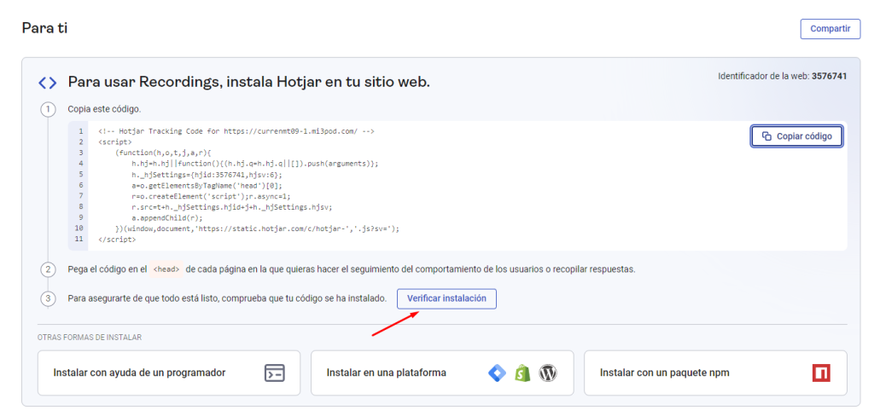The image size is (874, 416).
Task: Open Instalar en una plataforma card
Action: (x=442, y=373)
